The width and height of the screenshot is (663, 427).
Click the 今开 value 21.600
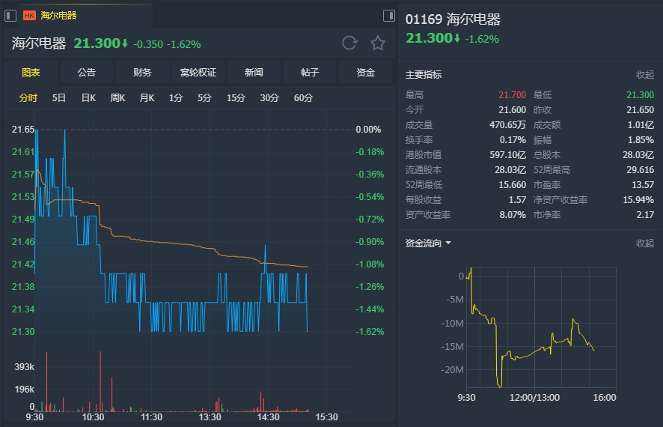[512, 109]
